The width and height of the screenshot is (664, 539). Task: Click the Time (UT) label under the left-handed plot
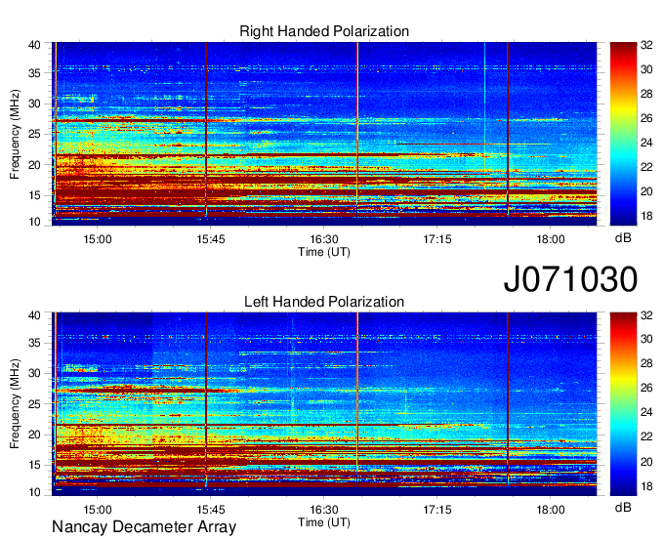pos(324,522)
